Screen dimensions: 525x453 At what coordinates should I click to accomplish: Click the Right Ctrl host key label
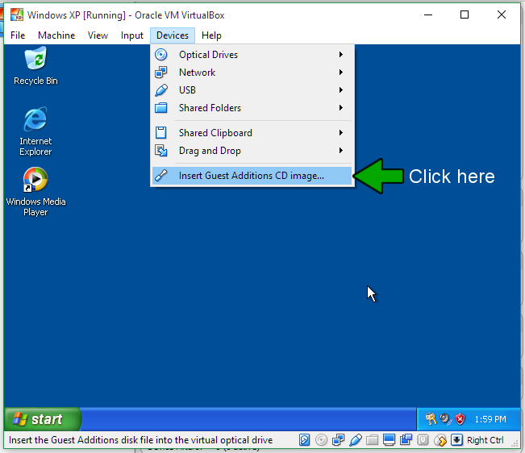coord(485,440)
